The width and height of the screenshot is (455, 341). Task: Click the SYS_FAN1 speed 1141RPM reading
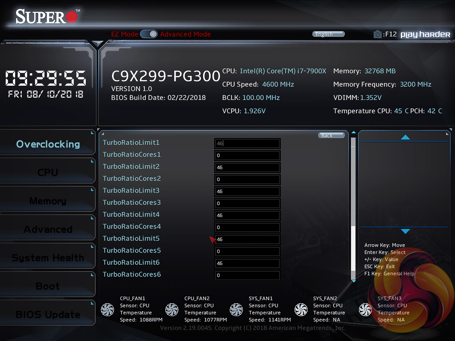point(279,320)
